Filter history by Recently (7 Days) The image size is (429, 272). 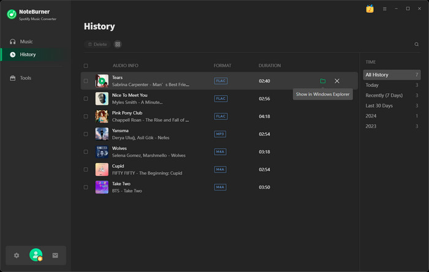coord(384,96)
